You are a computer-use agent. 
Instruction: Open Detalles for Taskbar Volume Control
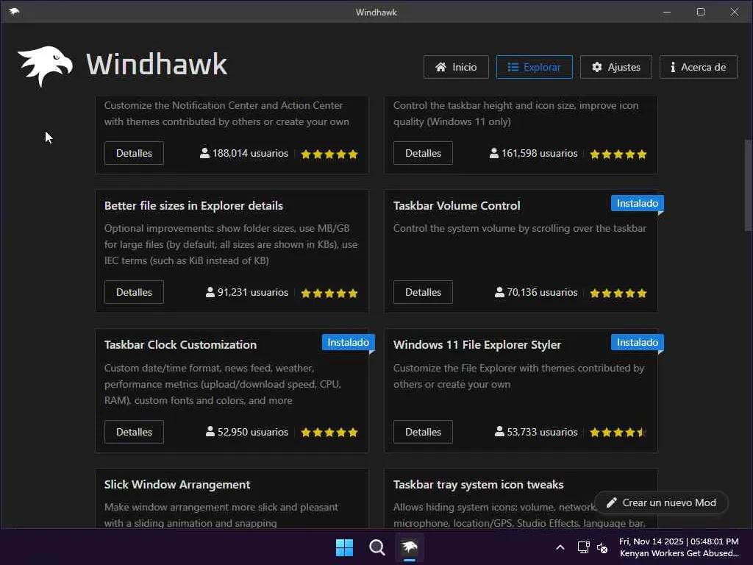click(423, 292)
